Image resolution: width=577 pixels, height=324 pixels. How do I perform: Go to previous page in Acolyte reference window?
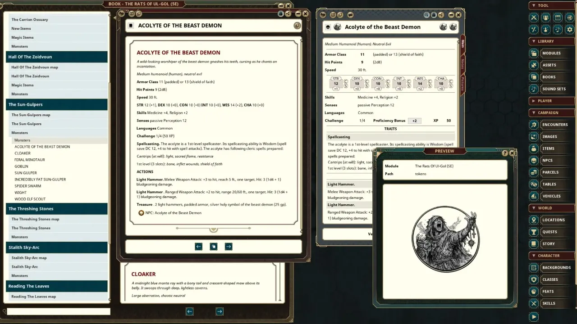(199, 247)
